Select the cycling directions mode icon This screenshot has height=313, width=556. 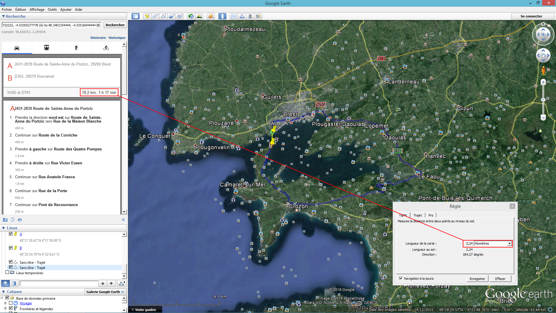[x=106, y=48]
